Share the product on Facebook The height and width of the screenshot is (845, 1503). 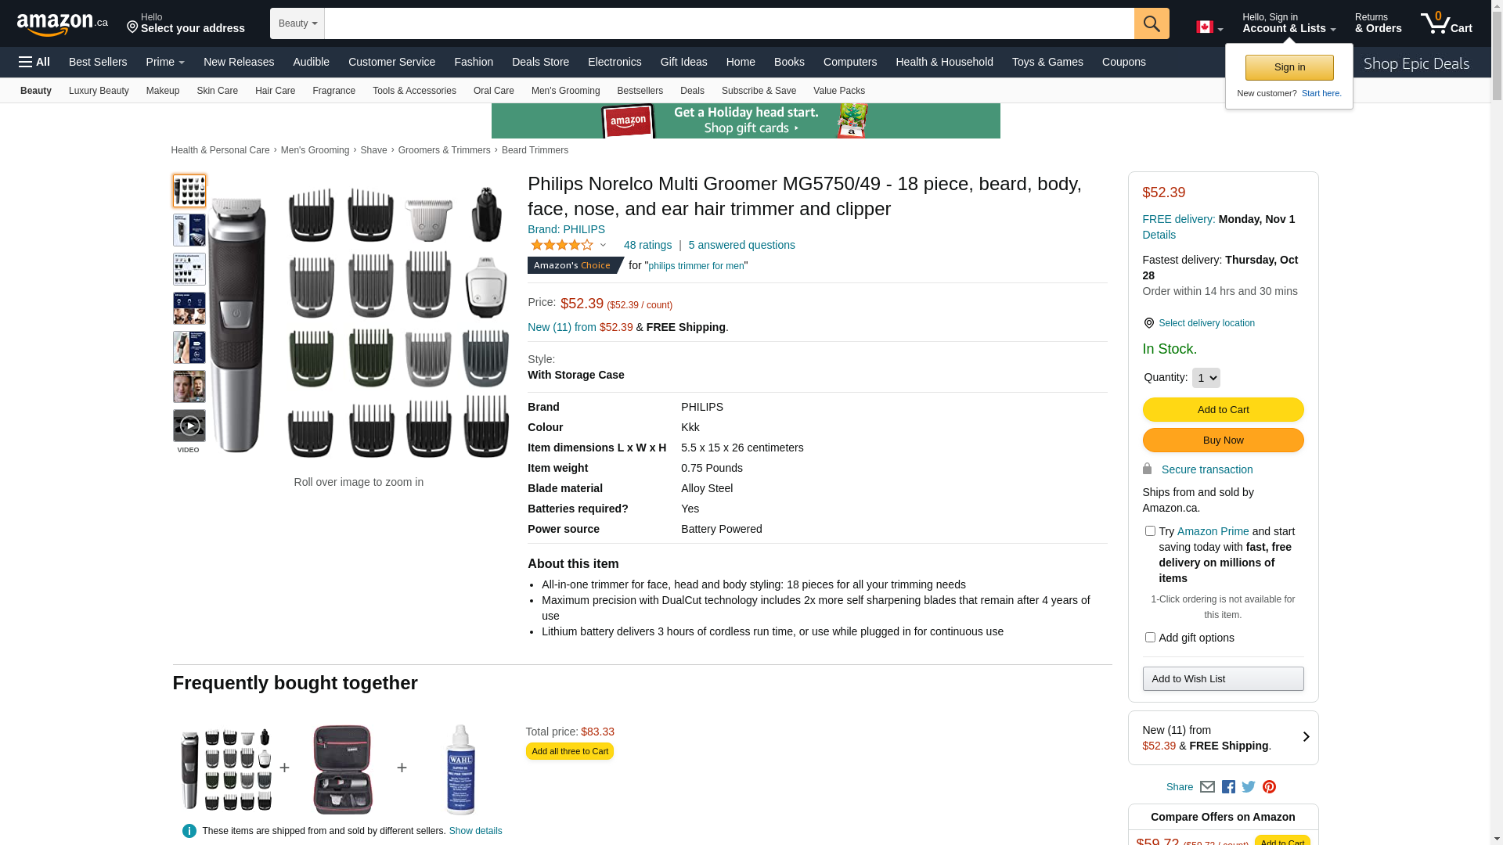point(1228,787)
